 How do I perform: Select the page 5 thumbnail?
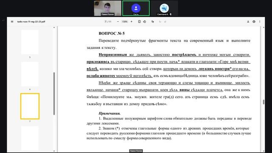tap(30, 42)
